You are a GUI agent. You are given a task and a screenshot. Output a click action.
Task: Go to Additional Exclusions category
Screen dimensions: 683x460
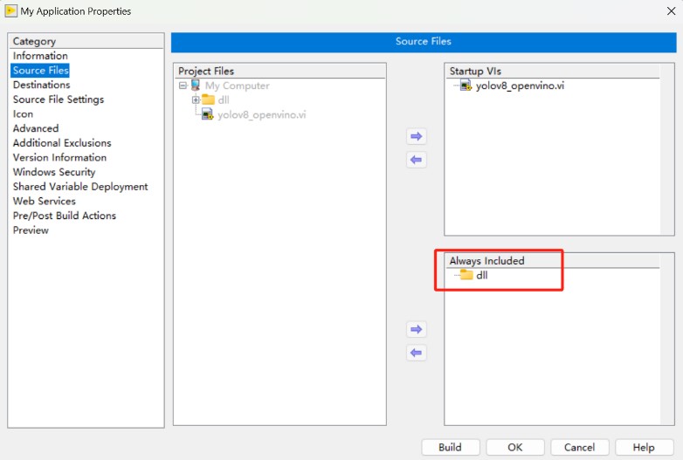62,143
